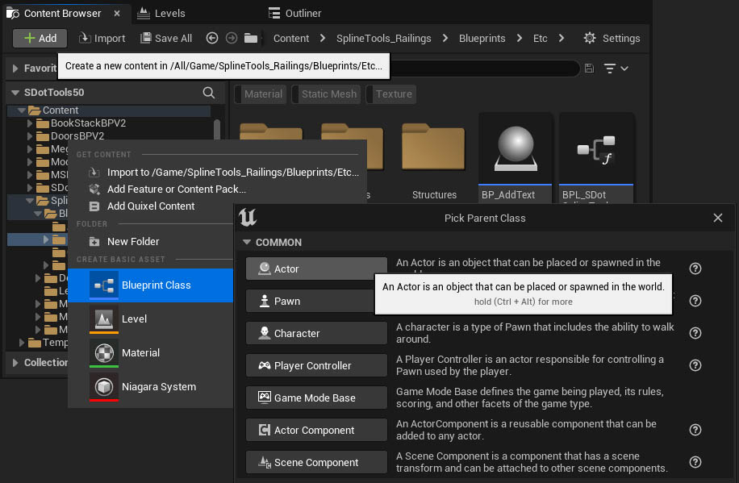739x483 pixels.
Task: Click the Blueprint Class icon
Action: point(104,285)
